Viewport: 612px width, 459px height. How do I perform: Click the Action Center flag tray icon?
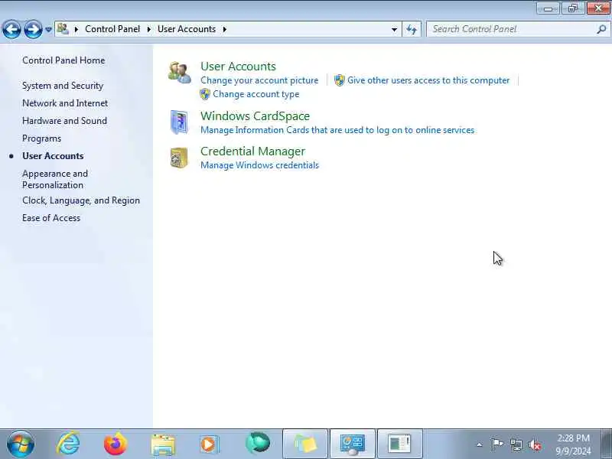tap(497, 444)
